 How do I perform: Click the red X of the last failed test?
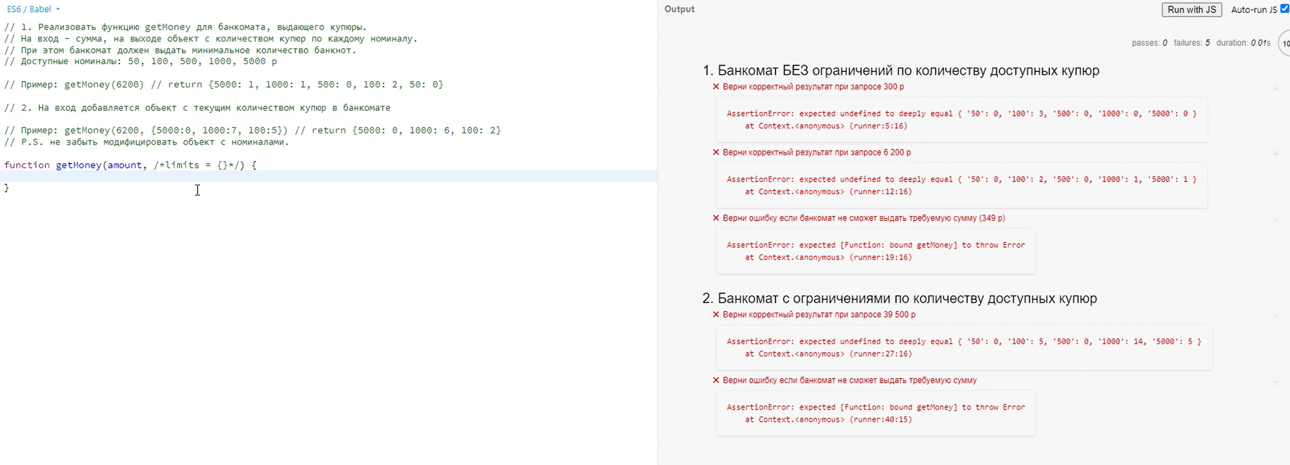pos(716,380)
